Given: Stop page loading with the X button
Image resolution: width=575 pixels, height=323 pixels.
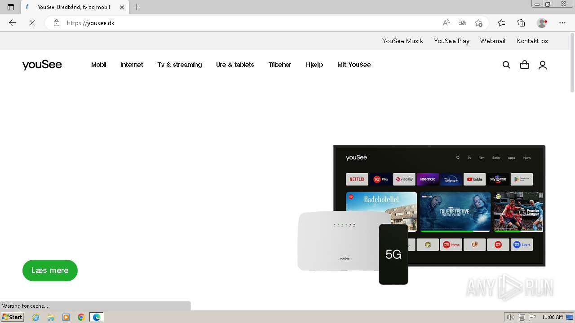Looking at the screenshot, I should coord(32,23).
